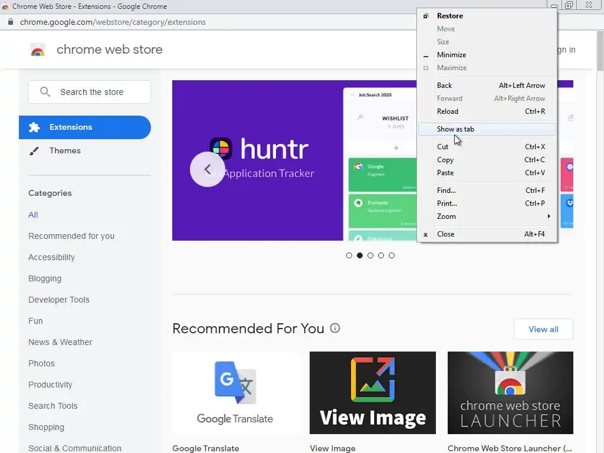The height and width of the screenshot is (453, 604).
Task: Select Reload in the context menu
Action: [x=487, y=111]
